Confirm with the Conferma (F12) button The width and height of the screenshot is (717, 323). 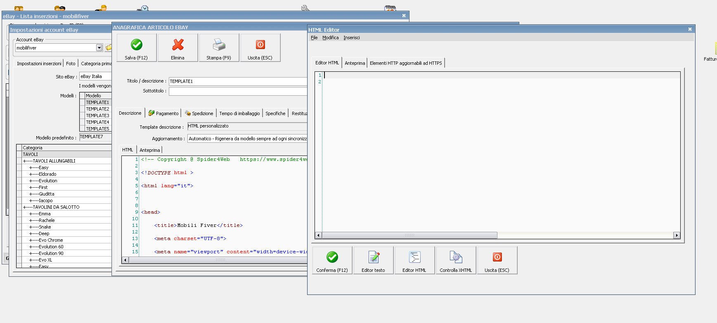(332, 260)
